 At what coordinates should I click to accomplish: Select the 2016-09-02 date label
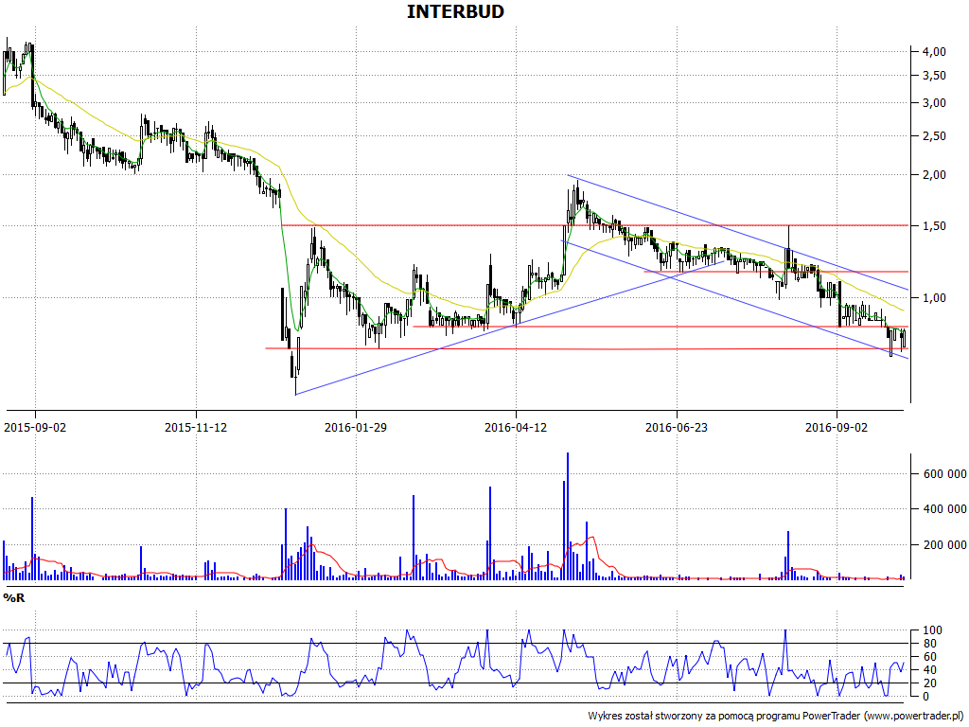(x=837, y=427)
